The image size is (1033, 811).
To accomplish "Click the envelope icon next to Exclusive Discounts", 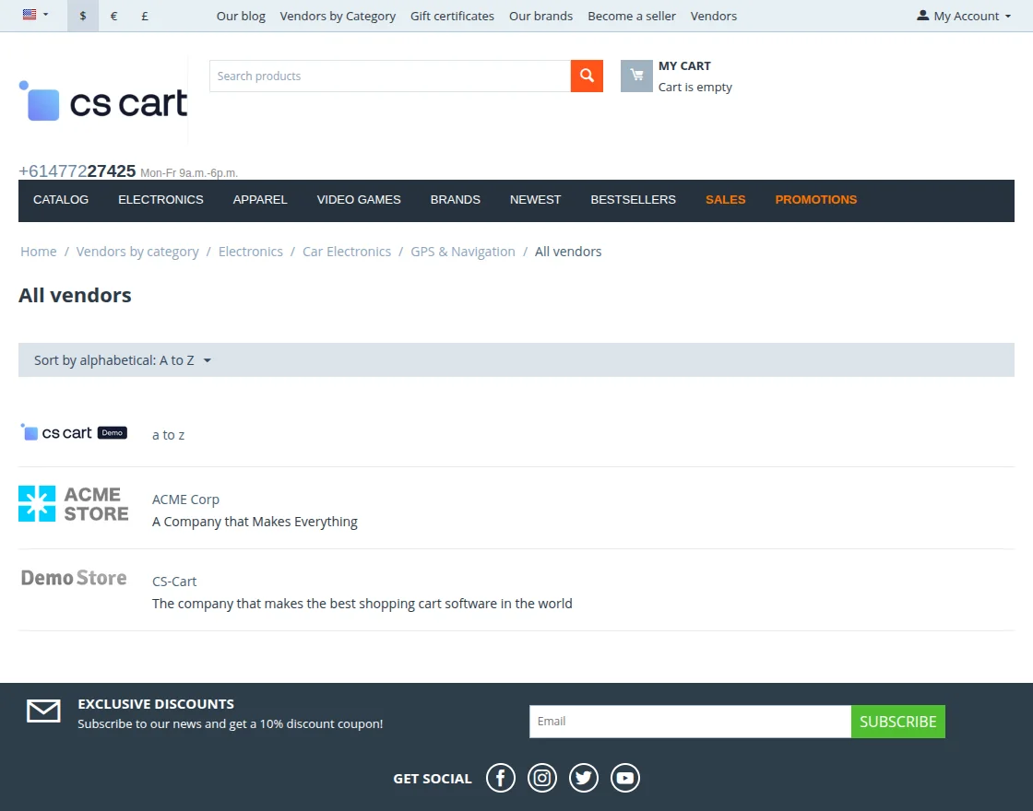I will [42, 711].
